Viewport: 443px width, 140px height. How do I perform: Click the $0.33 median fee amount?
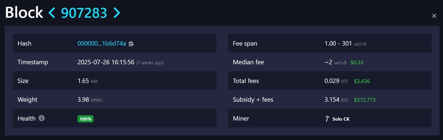click(x=357, y=62)
